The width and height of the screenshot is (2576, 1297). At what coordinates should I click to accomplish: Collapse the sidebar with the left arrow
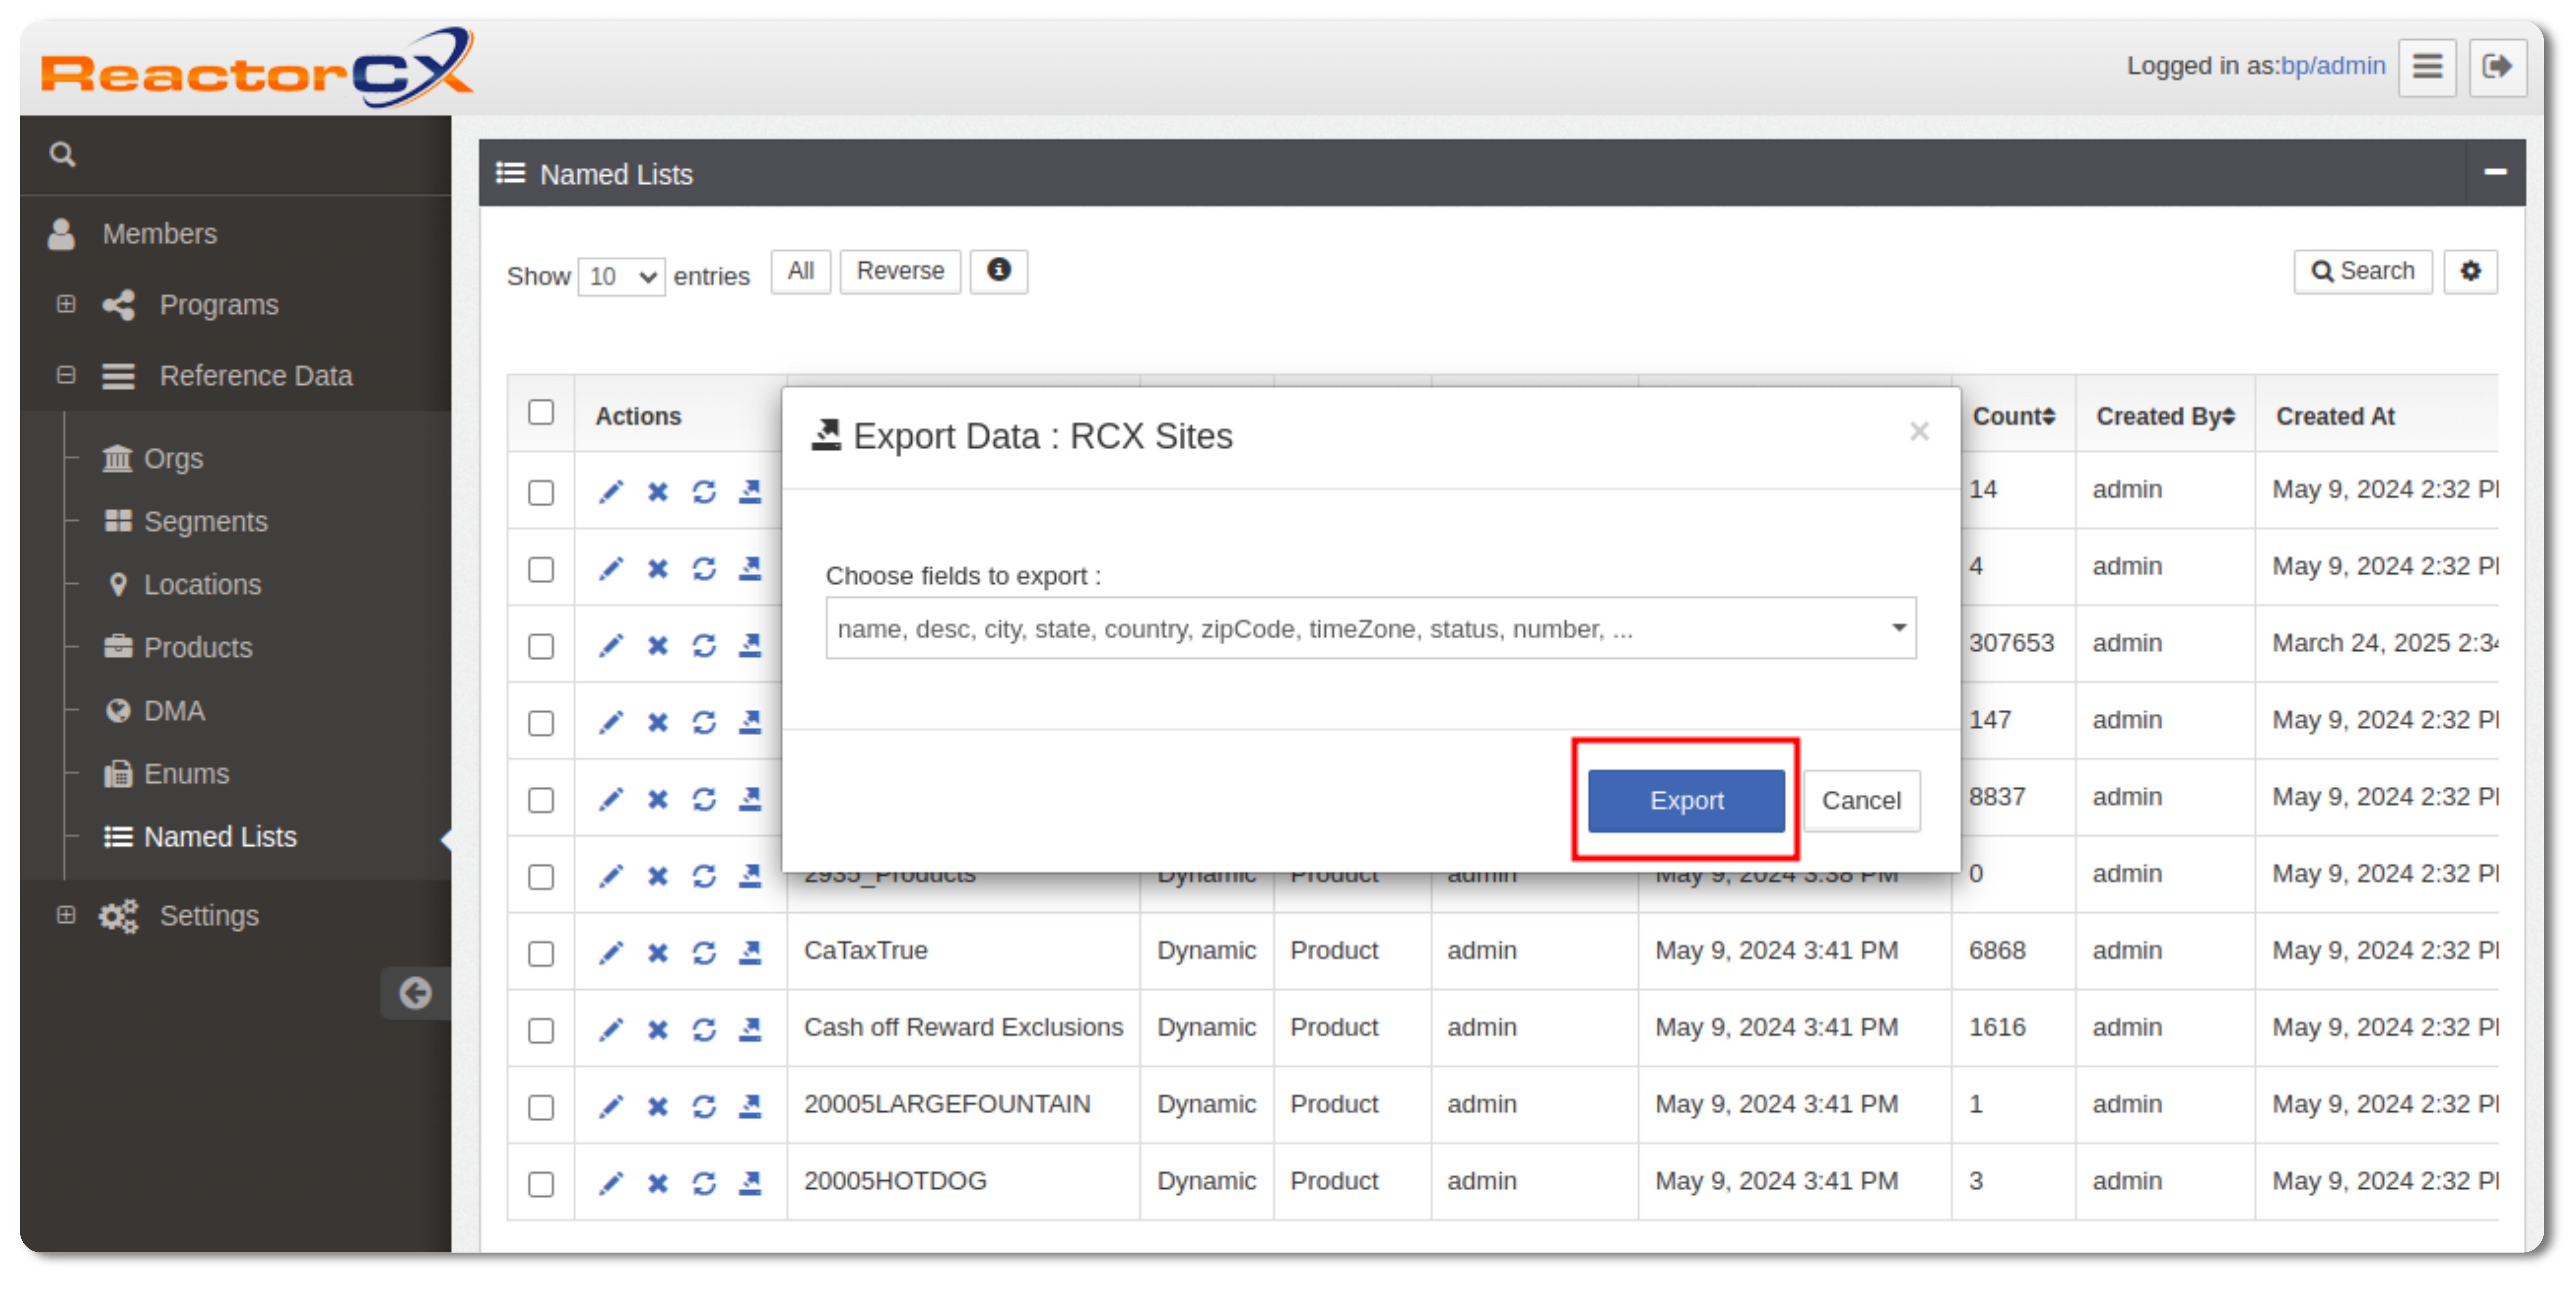(x=415, y=992)
